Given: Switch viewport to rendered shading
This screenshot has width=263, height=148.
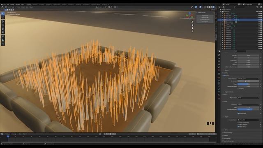Looking at the screenshot, I should 214,7.
